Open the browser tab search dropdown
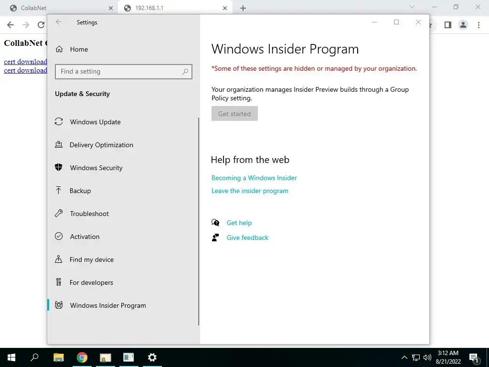The width and height of the screenshot is (489, 367). coord(412,7)
